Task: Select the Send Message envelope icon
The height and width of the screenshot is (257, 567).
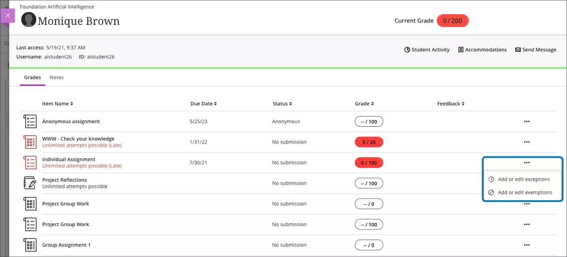Action: (517, 50)
